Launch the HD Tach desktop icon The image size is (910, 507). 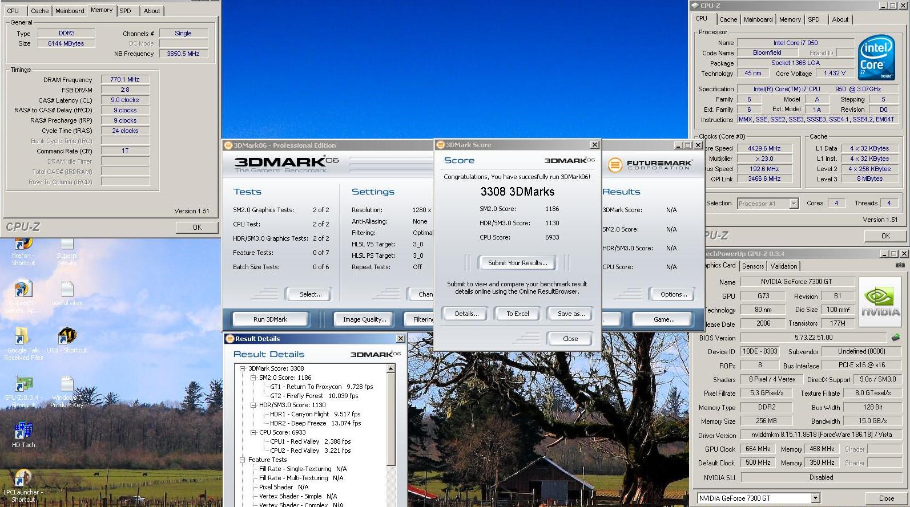pos(23,435)
